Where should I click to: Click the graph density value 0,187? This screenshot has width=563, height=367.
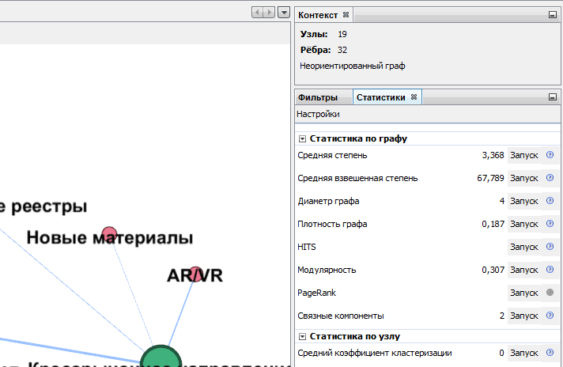click(x=493, y=224)
